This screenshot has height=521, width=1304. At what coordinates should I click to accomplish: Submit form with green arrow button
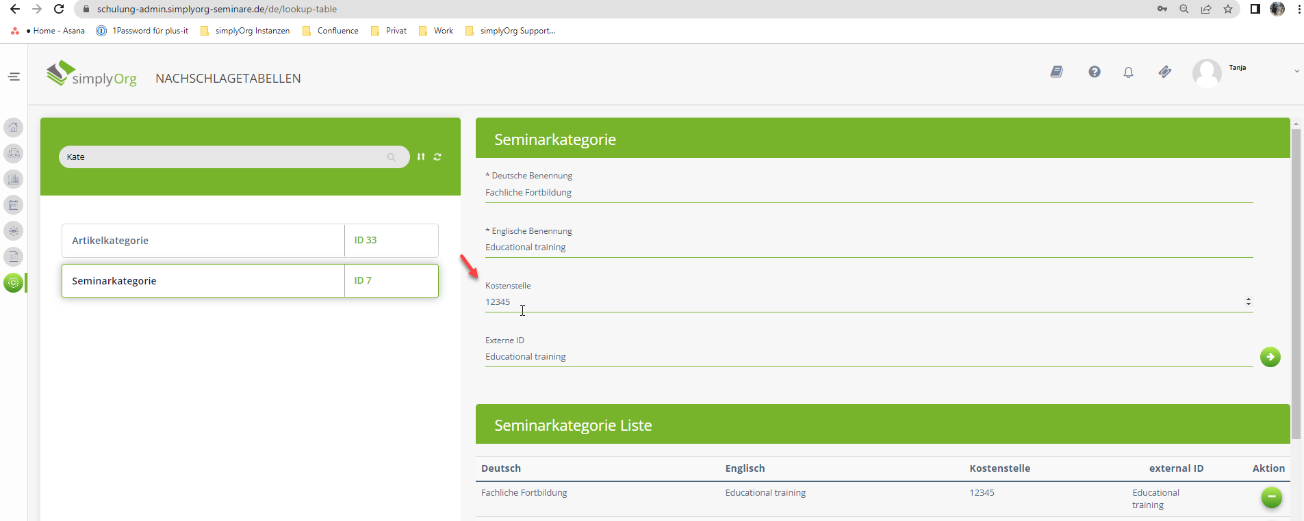pyautogui.click(x=1270, y=357)
